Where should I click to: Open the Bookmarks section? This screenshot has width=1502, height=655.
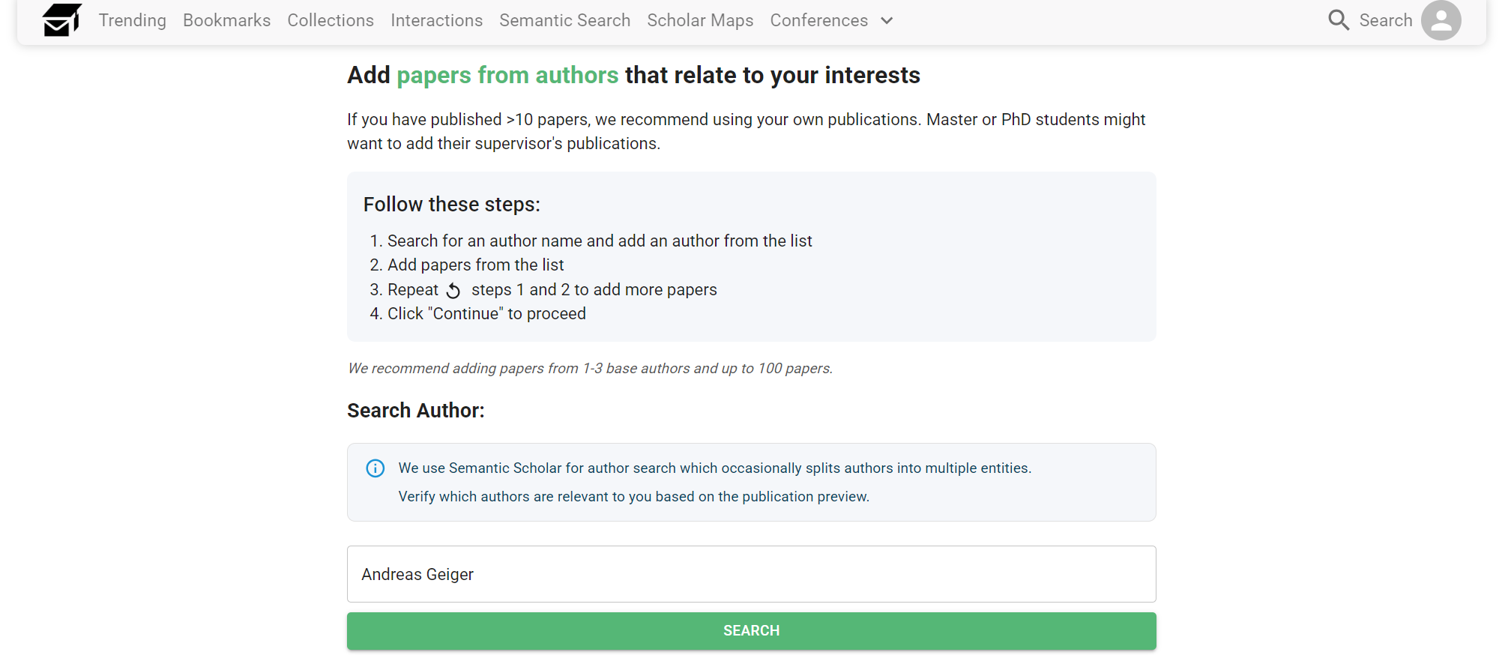pos(226,20)
